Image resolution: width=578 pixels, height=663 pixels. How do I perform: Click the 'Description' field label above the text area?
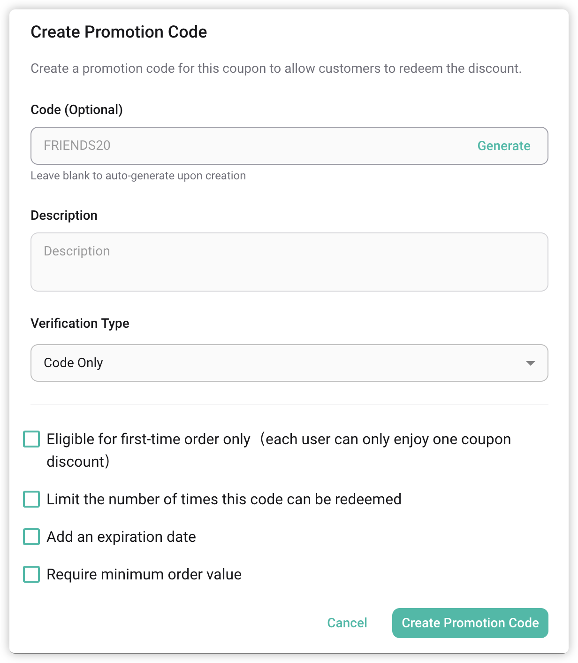click(x=64, y=216)
